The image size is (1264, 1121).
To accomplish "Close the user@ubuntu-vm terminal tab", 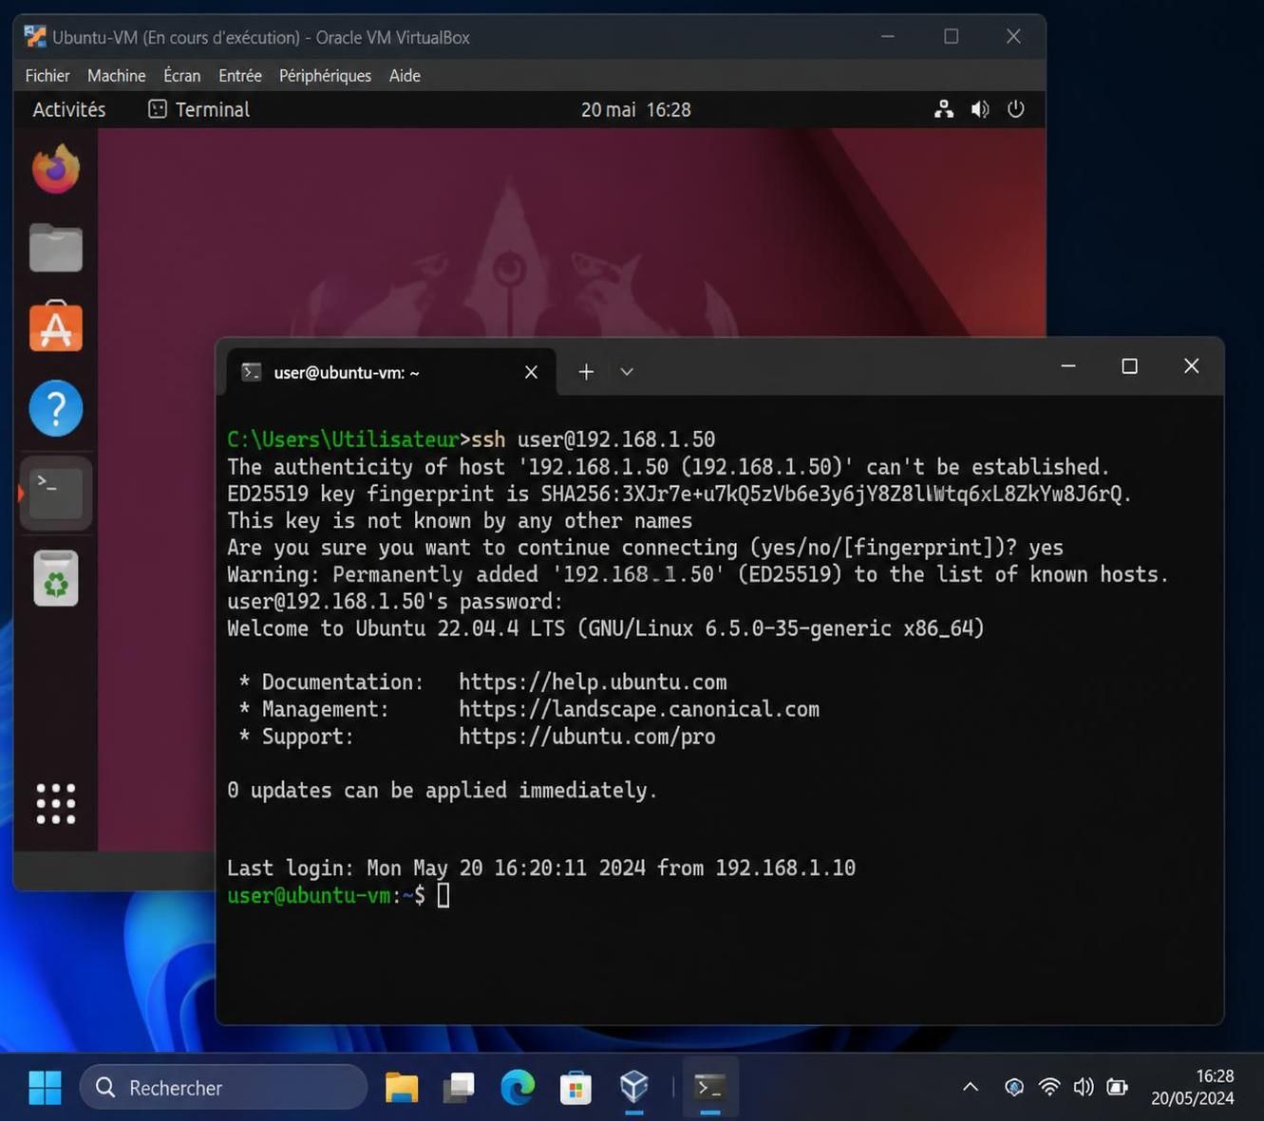I will [x=531, y=372].
